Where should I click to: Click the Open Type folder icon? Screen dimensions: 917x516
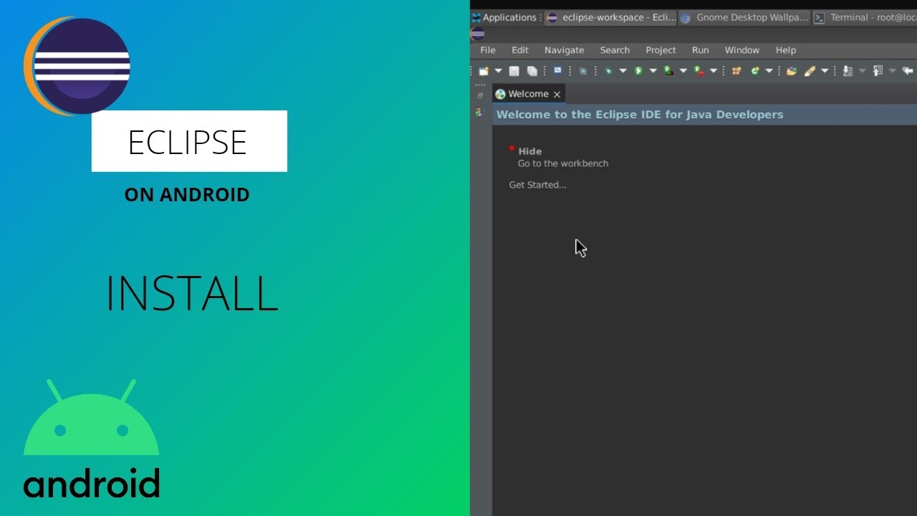pos(792,71)
